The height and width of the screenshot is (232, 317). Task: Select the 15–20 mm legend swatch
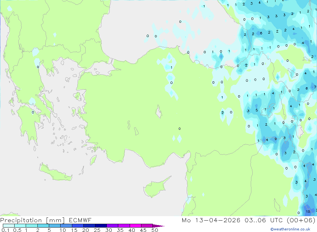(78, 226)
